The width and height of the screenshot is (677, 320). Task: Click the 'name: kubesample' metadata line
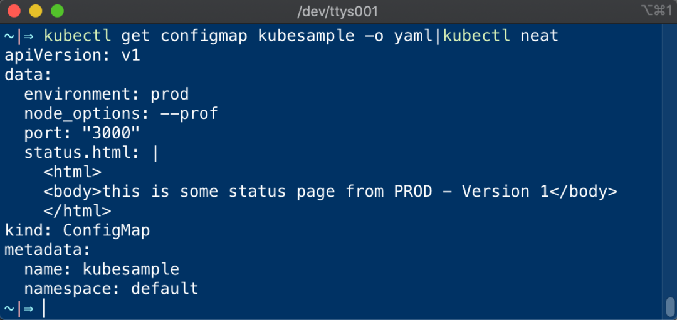(102, 269)
